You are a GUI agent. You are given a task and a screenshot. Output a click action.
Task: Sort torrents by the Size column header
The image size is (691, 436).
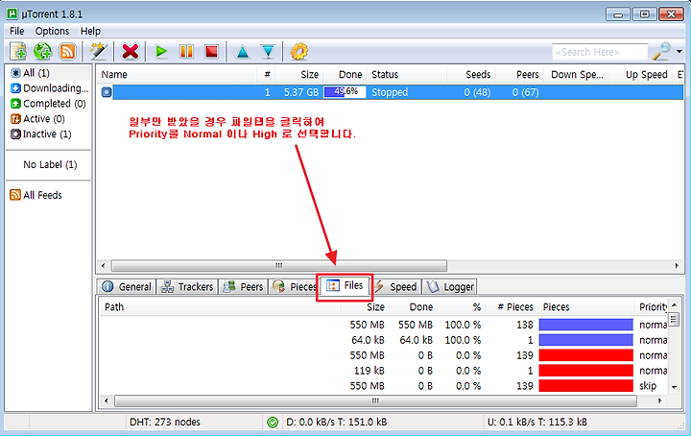click(299, 75)
